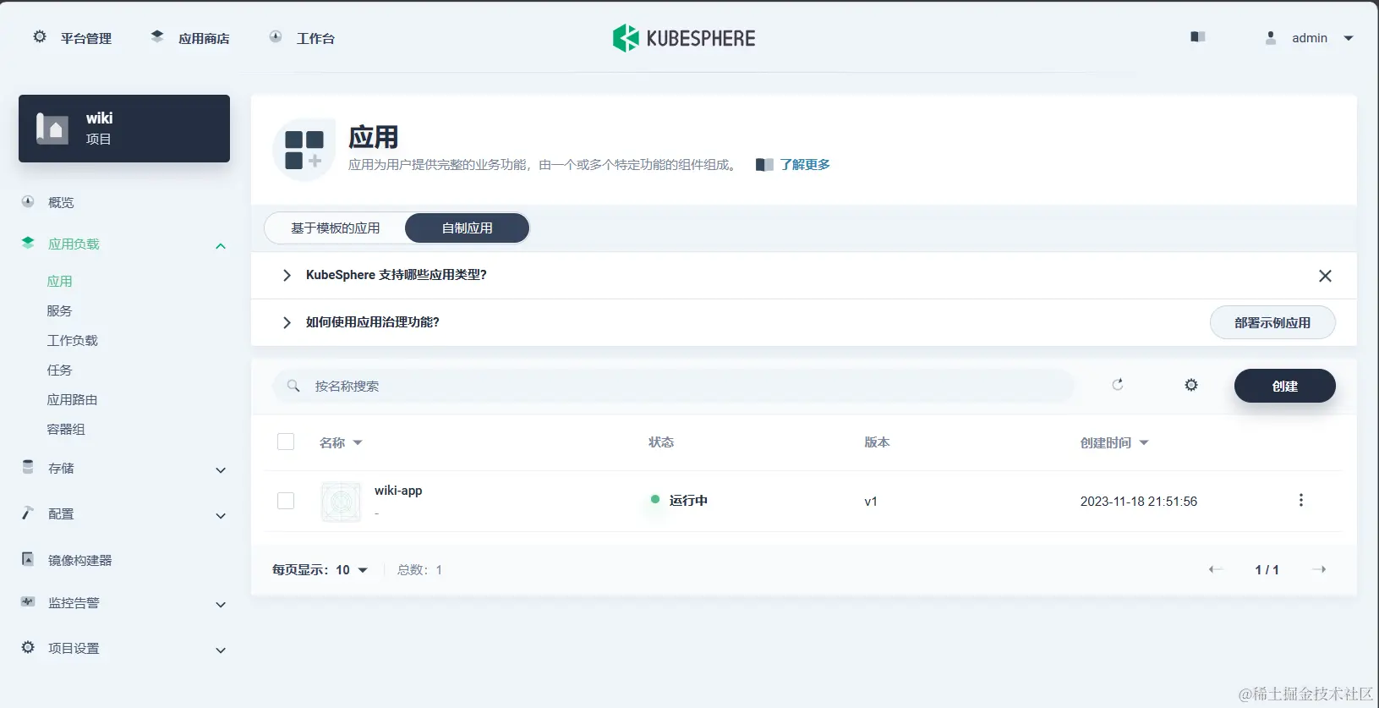This screenshot has width=1379, height=708.
Task: Open 镜像构建器 image builder
Action: point(79,560)
